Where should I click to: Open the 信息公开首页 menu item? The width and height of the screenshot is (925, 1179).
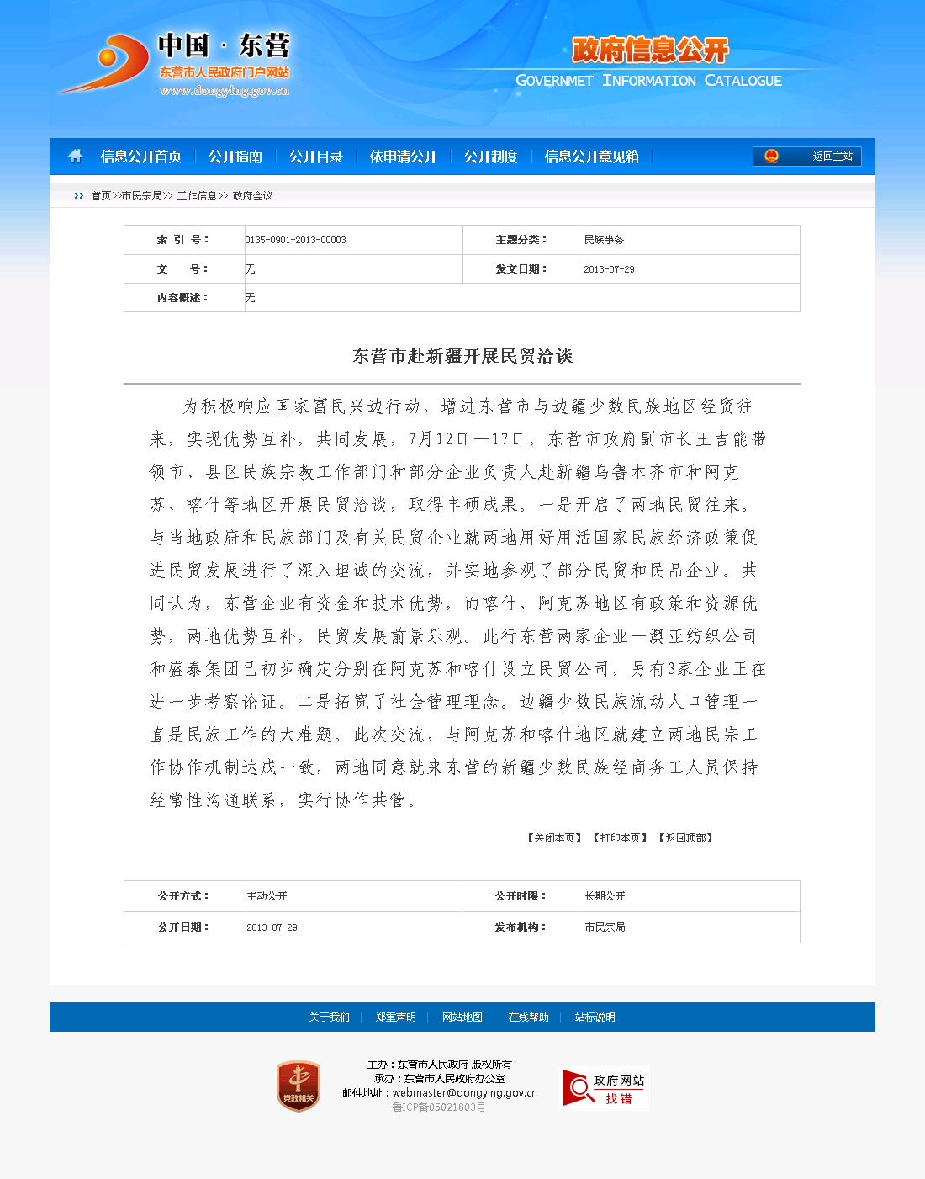click(x=140, y=157)
